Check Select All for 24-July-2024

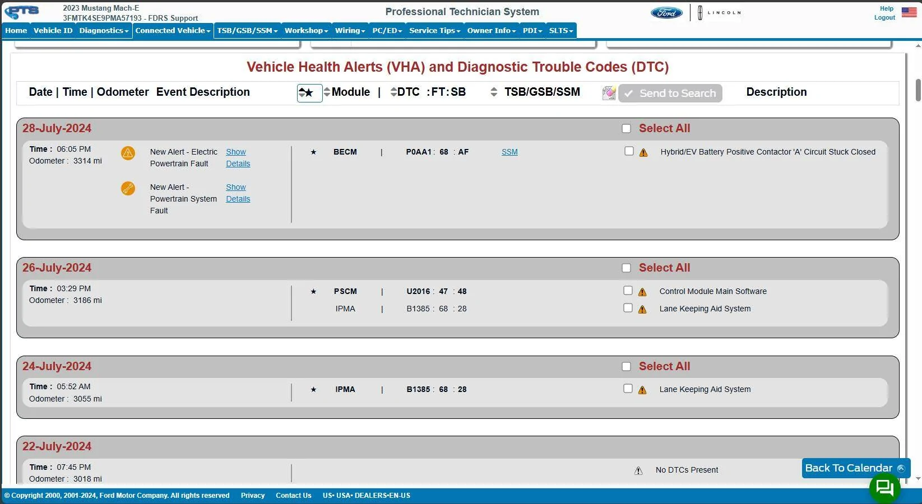click(627, 367)
